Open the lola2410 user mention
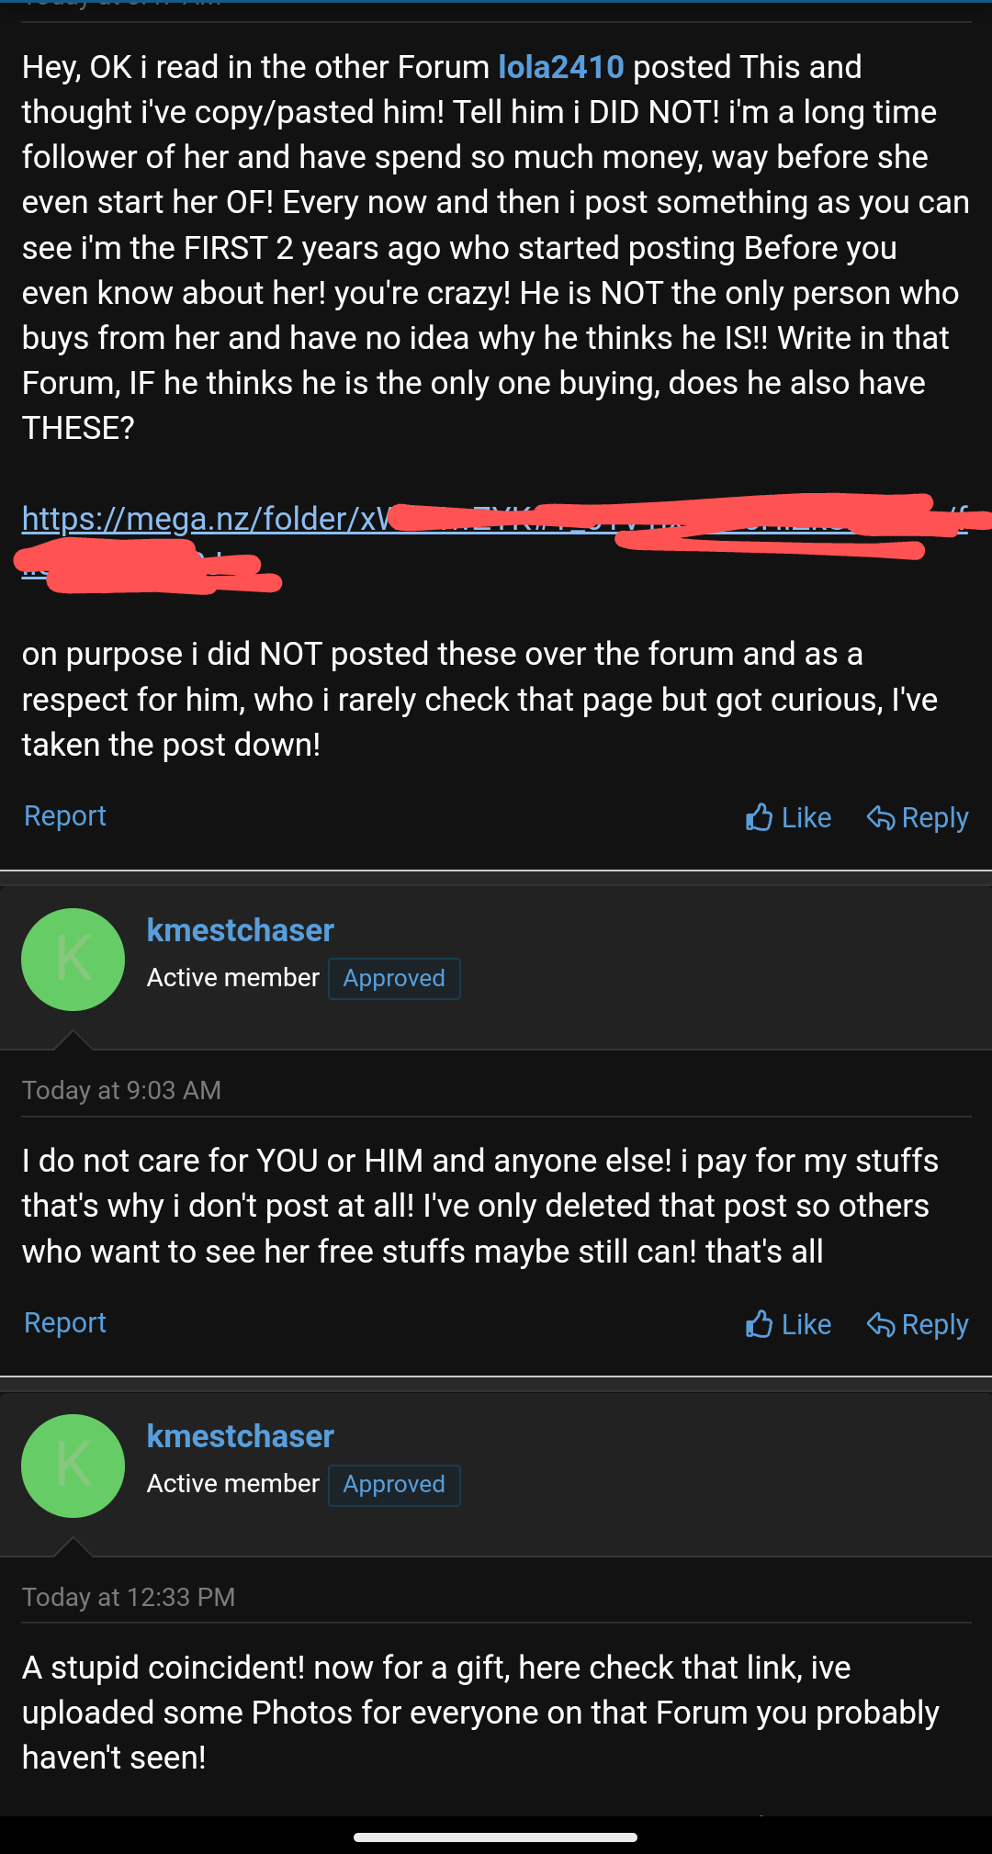 (560, 67)
